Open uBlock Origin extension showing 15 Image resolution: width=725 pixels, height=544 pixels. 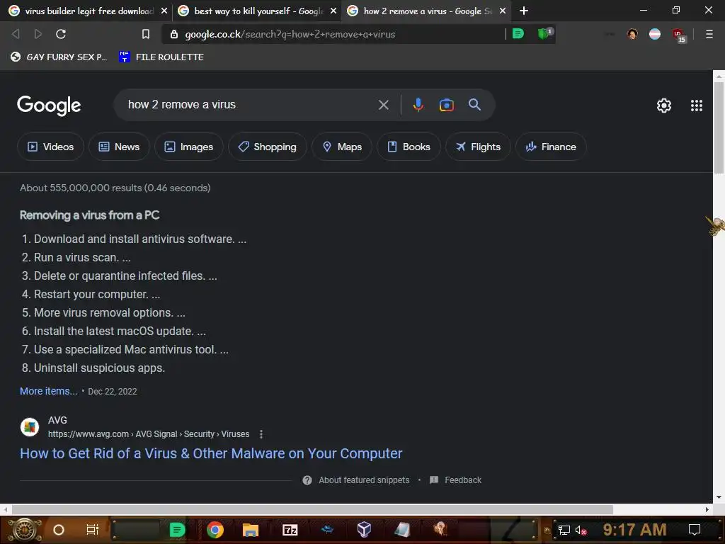coord(679,35)
